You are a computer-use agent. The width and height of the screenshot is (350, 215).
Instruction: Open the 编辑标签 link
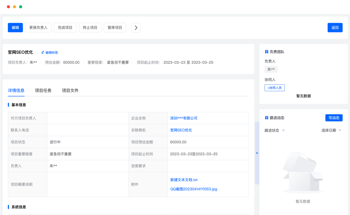[52, 52]
